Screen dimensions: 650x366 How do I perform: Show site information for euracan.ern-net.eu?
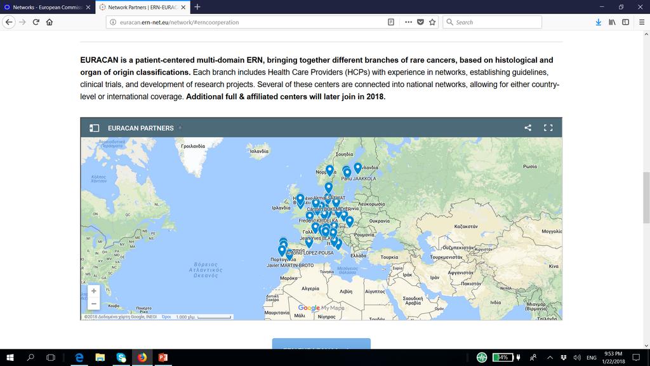pos(113,22)
